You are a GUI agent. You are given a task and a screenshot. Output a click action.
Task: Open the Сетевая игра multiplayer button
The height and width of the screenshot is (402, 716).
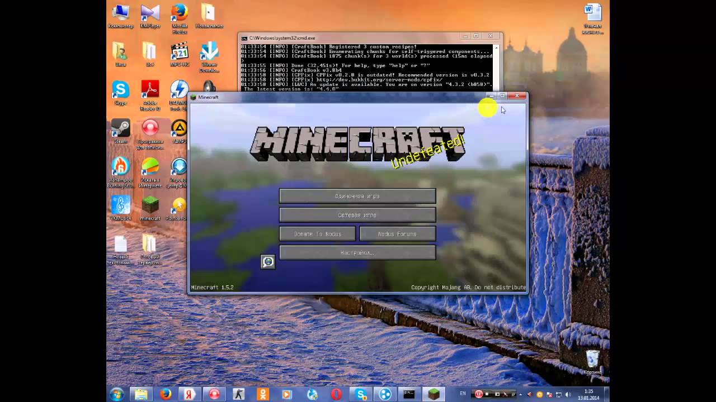coord(357,215)
